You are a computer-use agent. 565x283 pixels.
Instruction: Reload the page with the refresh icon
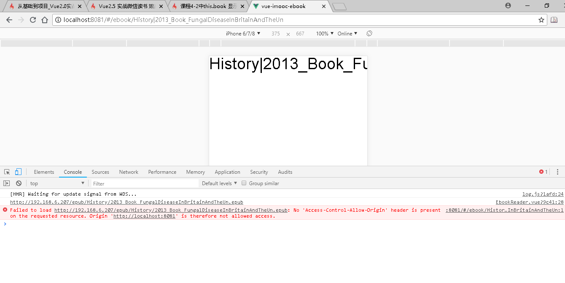point(33,20)
